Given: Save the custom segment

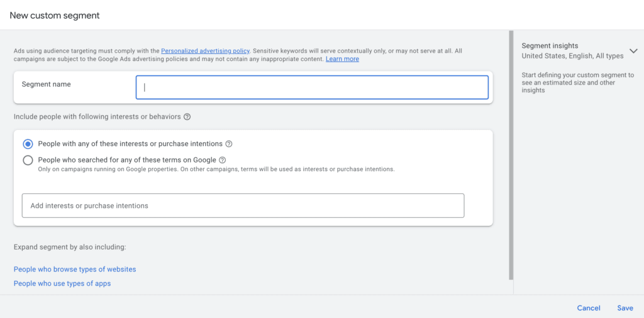Looking at the screenshot, I should (x=625, y=308).
